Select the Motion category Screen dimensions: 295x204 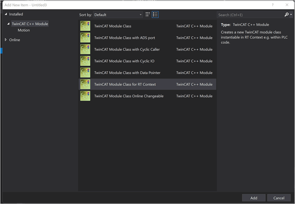(x=24, y=30)
